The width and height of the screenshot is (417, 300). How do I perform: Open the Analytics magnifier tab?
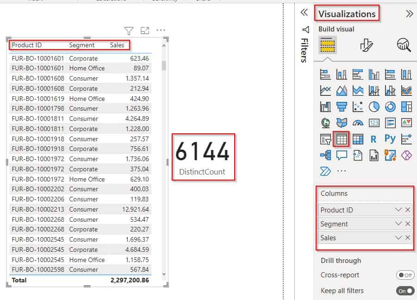coord(404,44)
